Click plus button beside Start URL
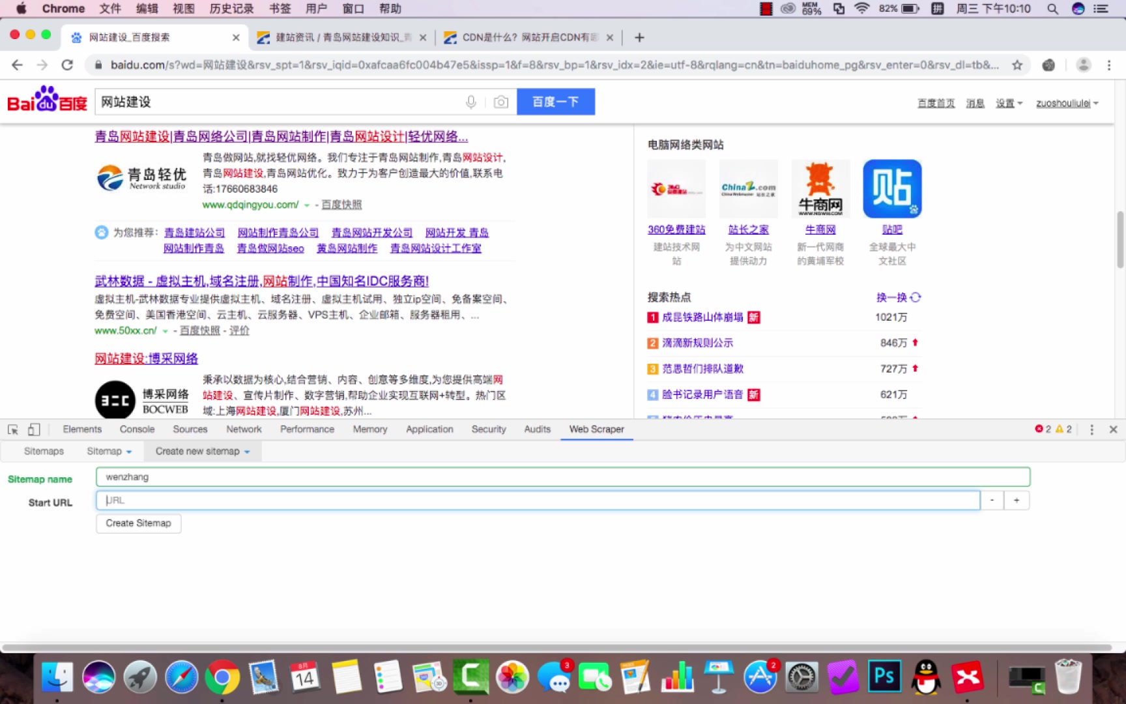 pyautogui.click(x=1017, y=500)
